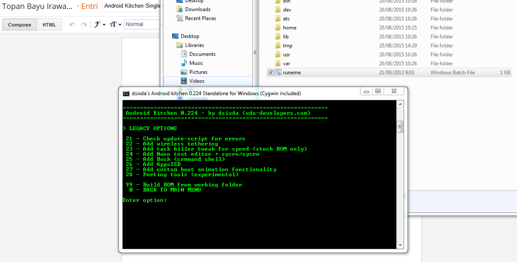Screen dimensions: 517x262
Task: Expand the Music node in Explorer tree
Action: (x=178, y=63)
